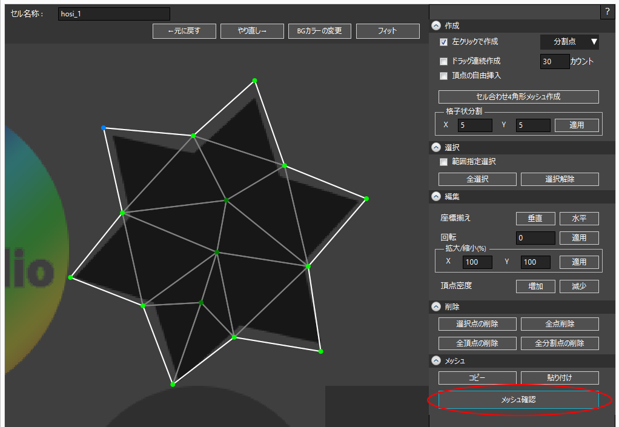Apply the 格子状分割 grid settings
The height and width of the screenshot is (427, 619).
tap(577, 125)
